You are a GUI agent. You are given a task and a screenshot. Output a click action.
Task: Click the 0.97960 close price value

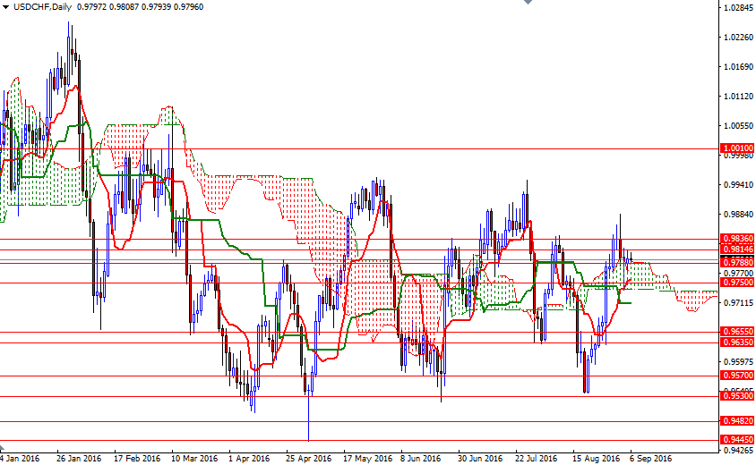click(188, 7)
